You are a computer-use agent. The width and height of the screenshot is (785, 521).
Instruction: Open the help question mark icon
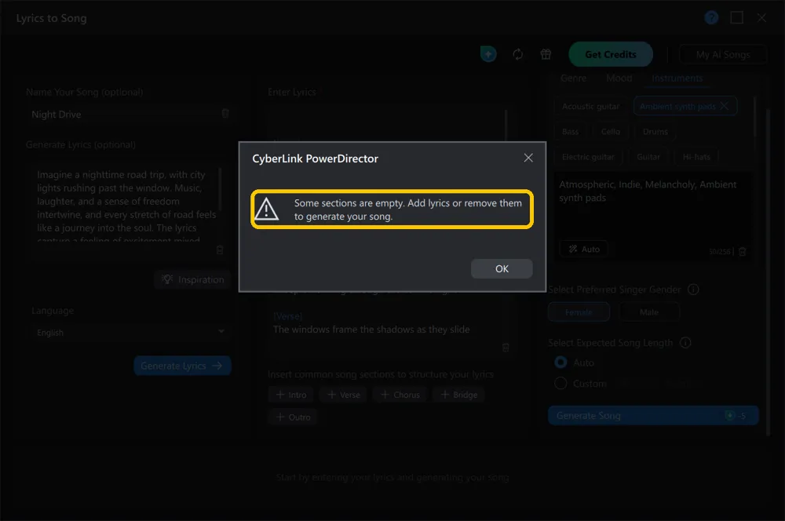click(x=711, y=18)
